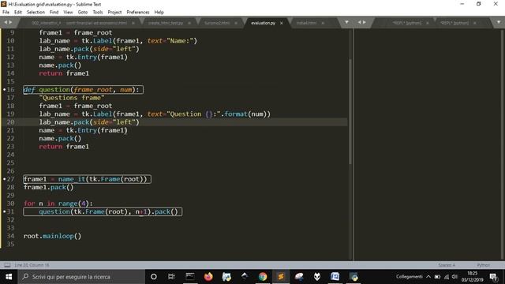Close the second REPL [python] tab

(475, 23)
